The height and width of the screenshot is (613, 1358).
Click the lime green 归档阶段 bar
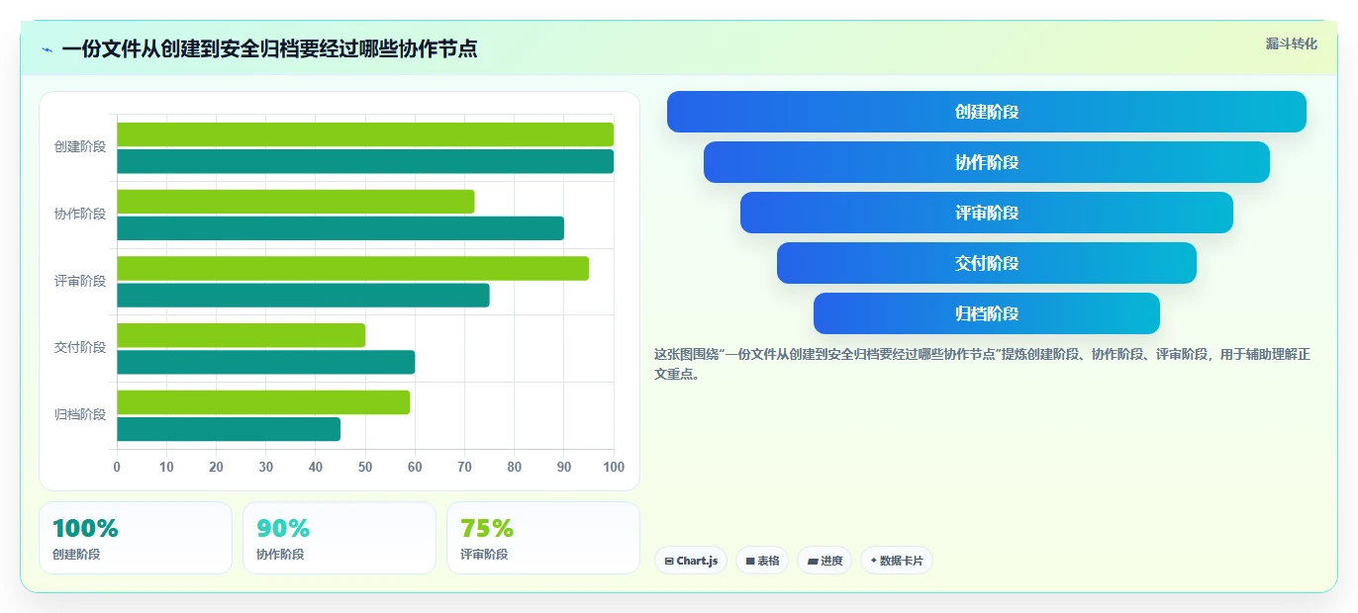[x=263, y=402]
